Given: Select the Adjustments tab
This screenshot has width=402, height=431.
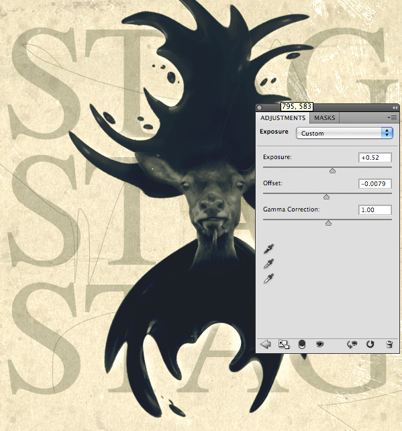Looking at the screenshot, I should (283, 118).
